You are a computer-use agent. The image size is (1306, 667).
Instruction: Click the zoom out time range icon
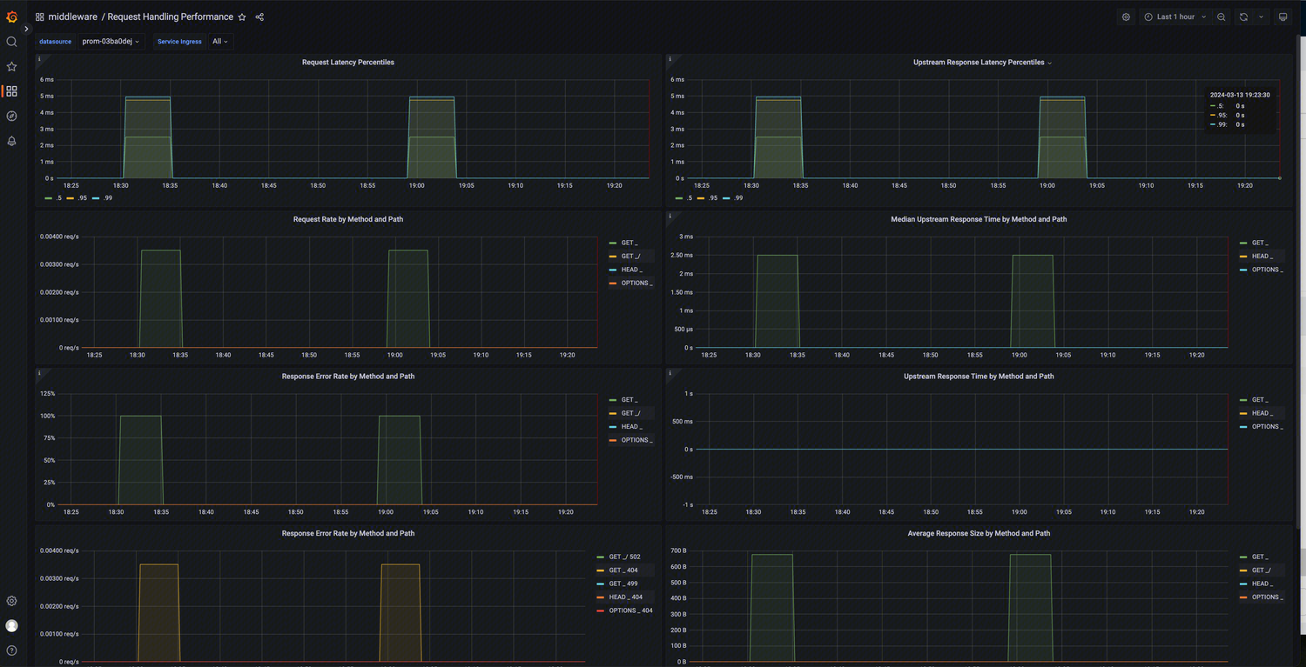click(1222, 17)
